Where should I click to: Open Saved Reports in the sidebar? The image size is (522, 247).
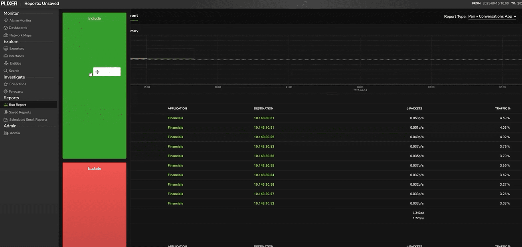coord(20,112)
